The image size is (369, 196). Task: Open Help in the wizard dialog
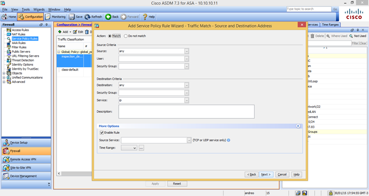pos(296,174)
